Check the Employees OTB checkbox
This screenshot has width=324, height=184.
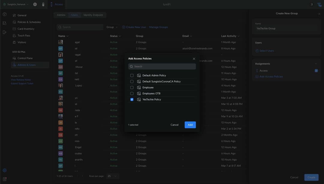click(132, 94)
